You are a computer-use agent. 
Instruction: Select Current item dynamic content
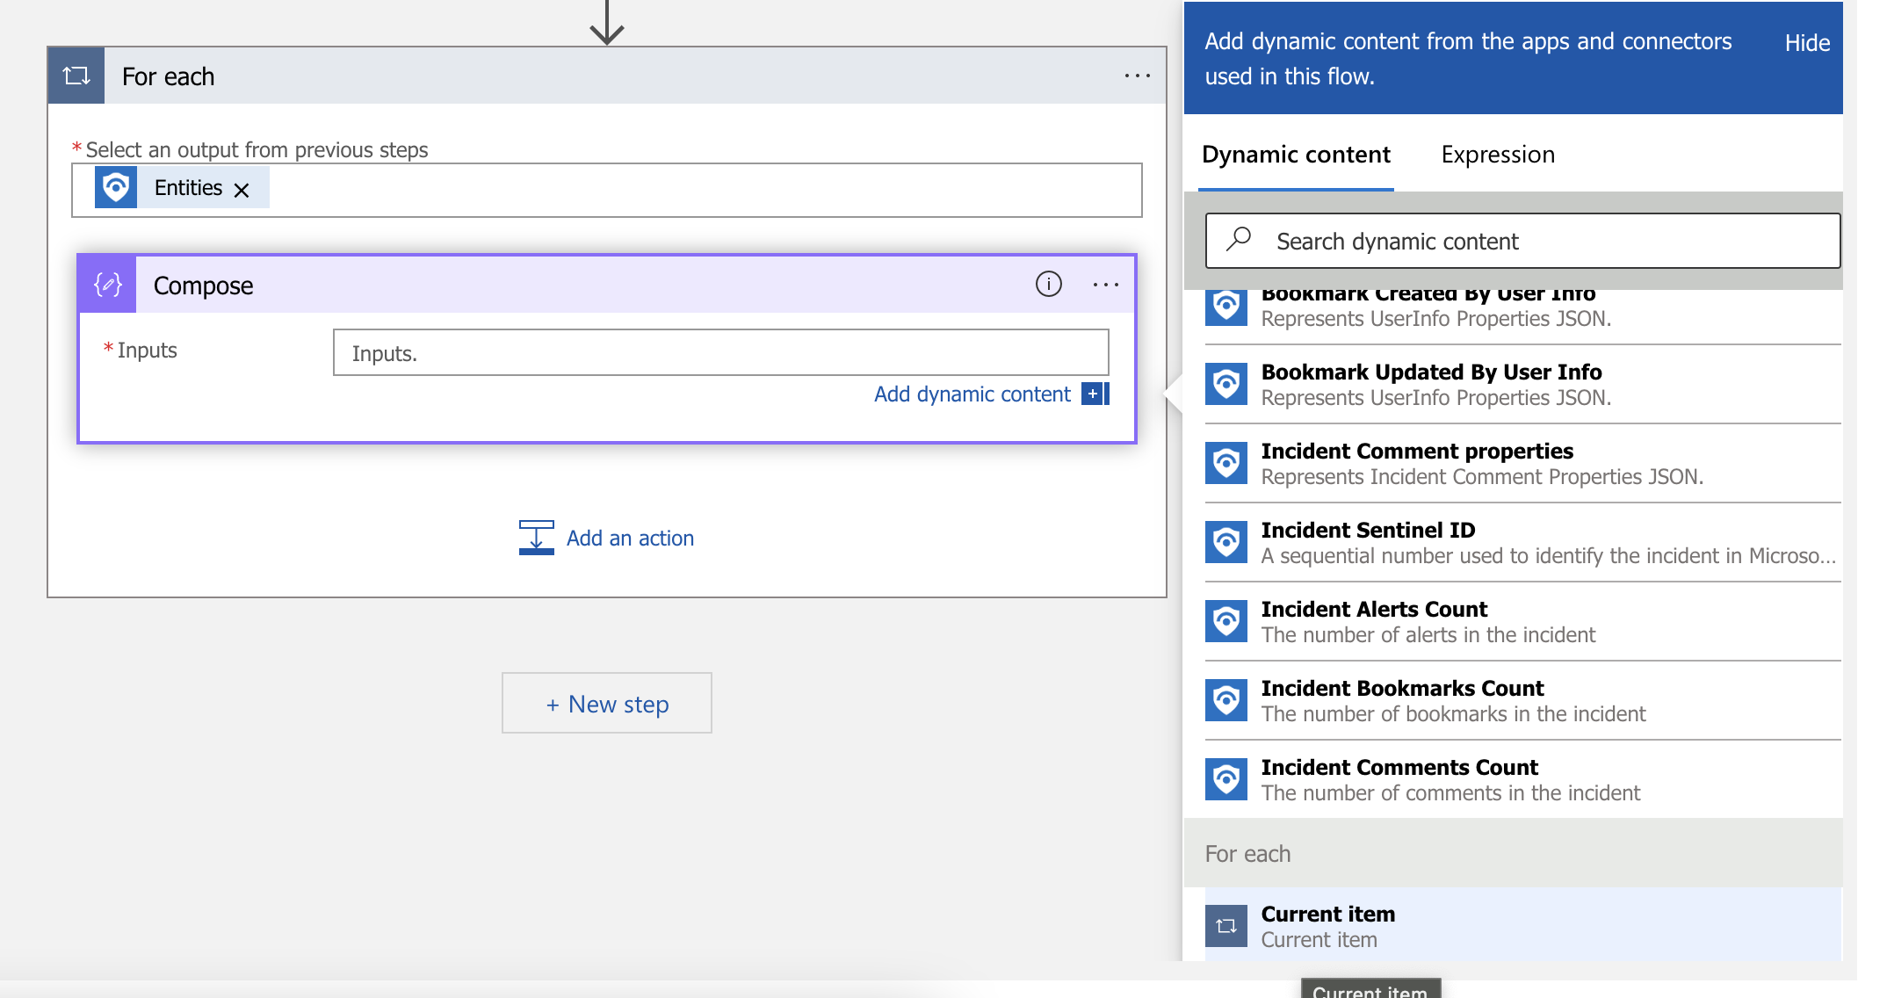[1523, 925]
